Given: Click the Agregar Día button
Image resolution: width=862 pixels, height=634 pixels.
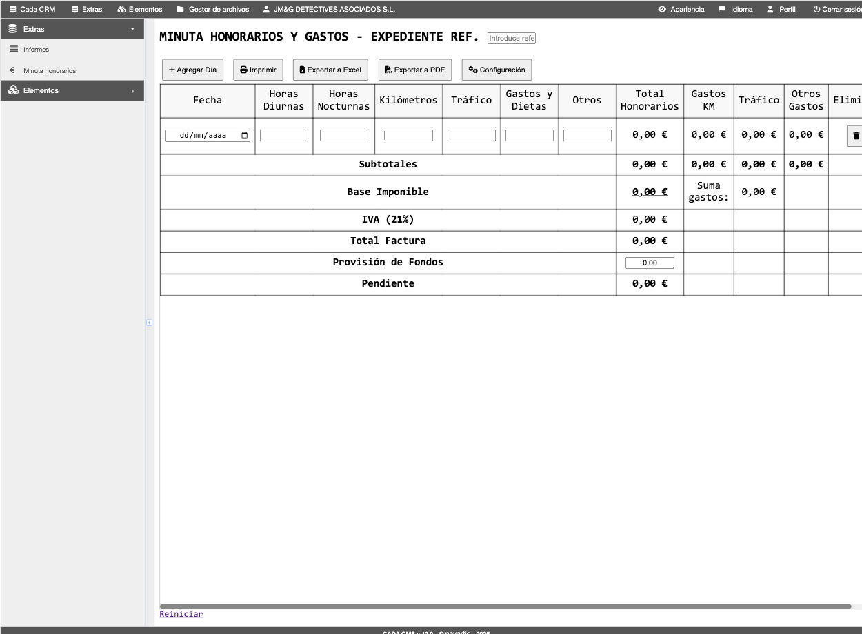Looking at the screenshot, I should [x=192, y=70].
